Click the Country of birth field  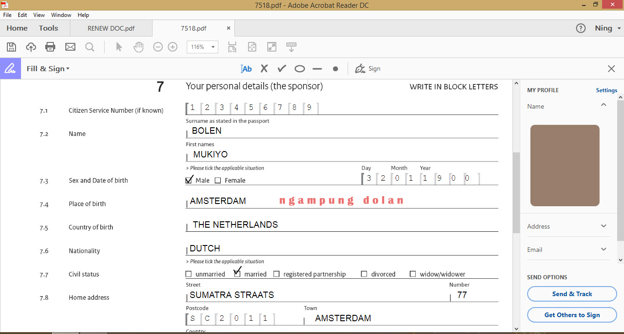pyautogui.click(x=342, y=225)
